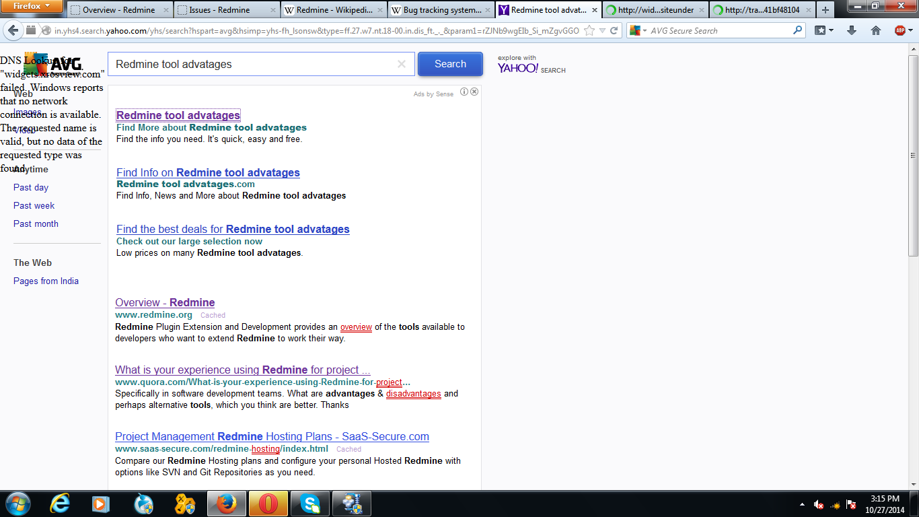The image size is (919, 517).
Task: Bookmark this page with the star icon
Action: pyautogui.click(x=589, y=30)
